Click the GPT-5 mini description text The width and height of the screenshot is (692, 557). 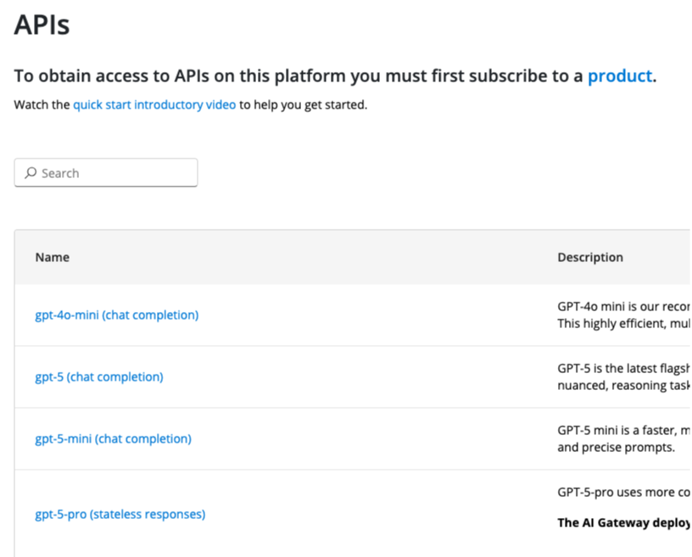[623, 430]
